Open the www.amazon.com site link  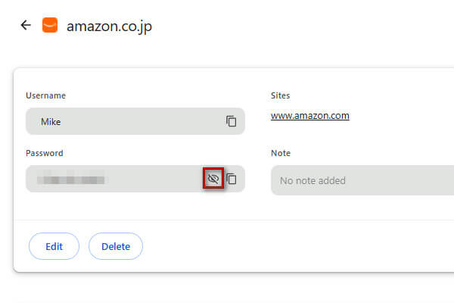tap(309, 116)
